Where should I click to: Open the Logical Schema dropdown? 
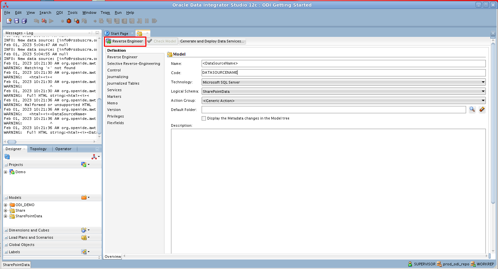(x=343, y=91)
